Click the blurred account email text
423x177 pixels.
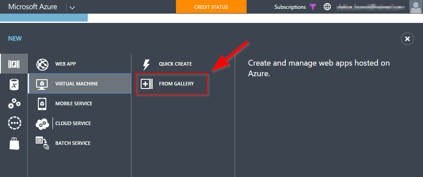[371, 7]
